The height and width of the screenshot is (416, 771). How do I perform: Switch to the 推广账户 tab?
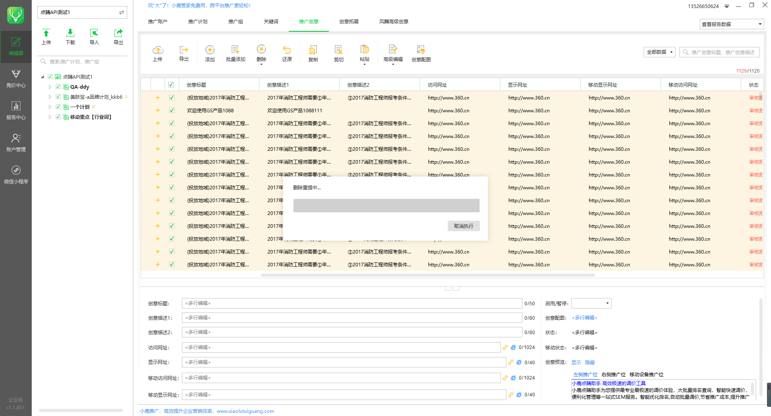coord(157,22)
